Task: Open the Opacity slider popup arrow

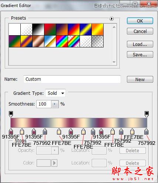Action: (55, 150)
